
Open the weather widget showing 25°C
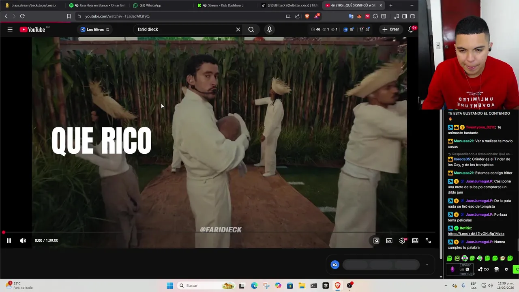(19, 286)
